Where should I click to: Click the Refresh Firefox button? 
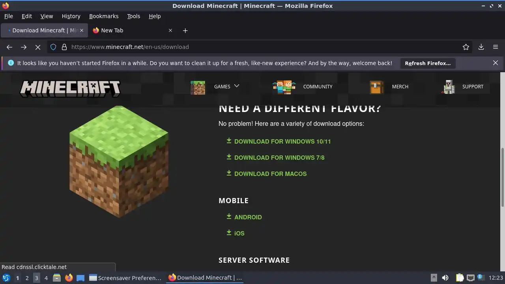pyautogui.click(x=428, y=63)
